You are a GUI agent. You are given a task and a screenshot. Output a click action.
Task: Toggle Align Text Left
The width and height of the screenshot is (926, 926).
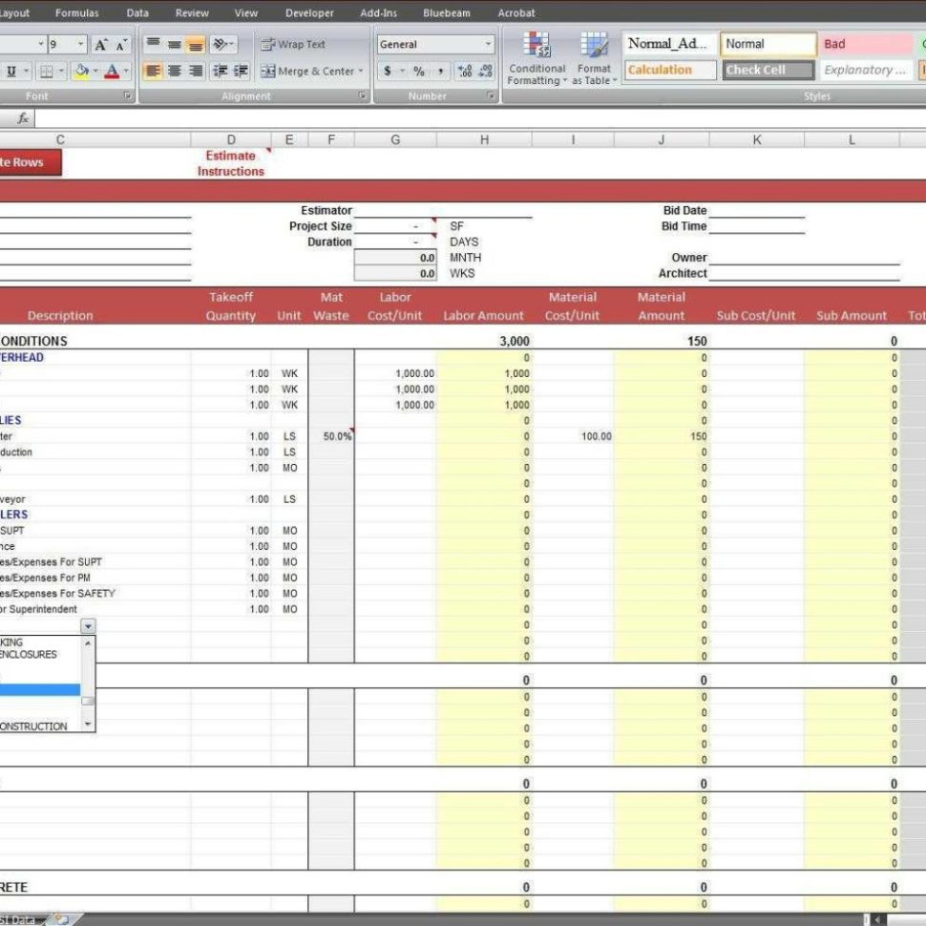click(151, 70)
